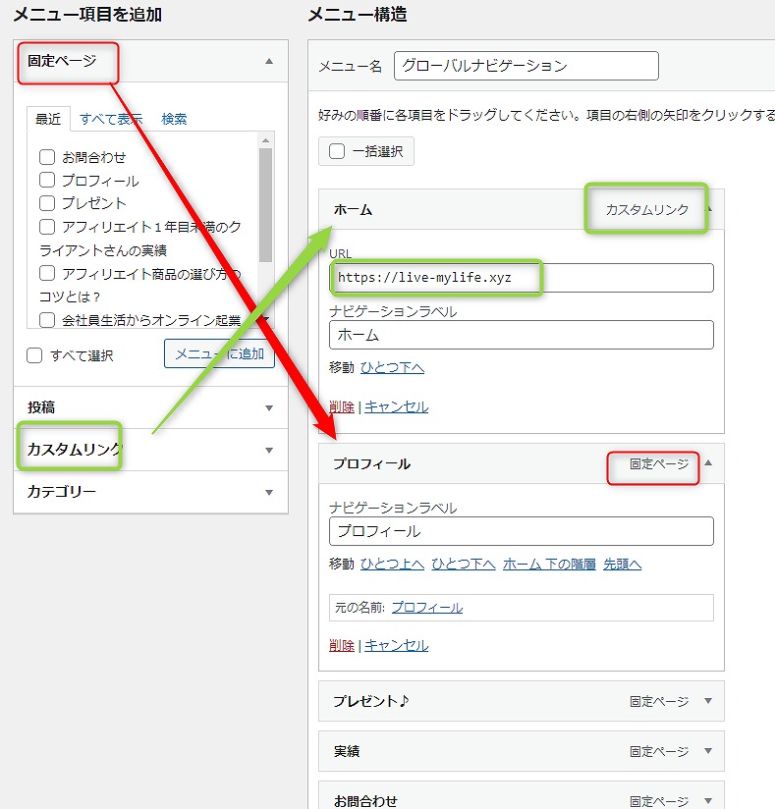Expand the カテゴリー section
The image size is (775, 809).
pyautogui.click(x=268, y=492)
